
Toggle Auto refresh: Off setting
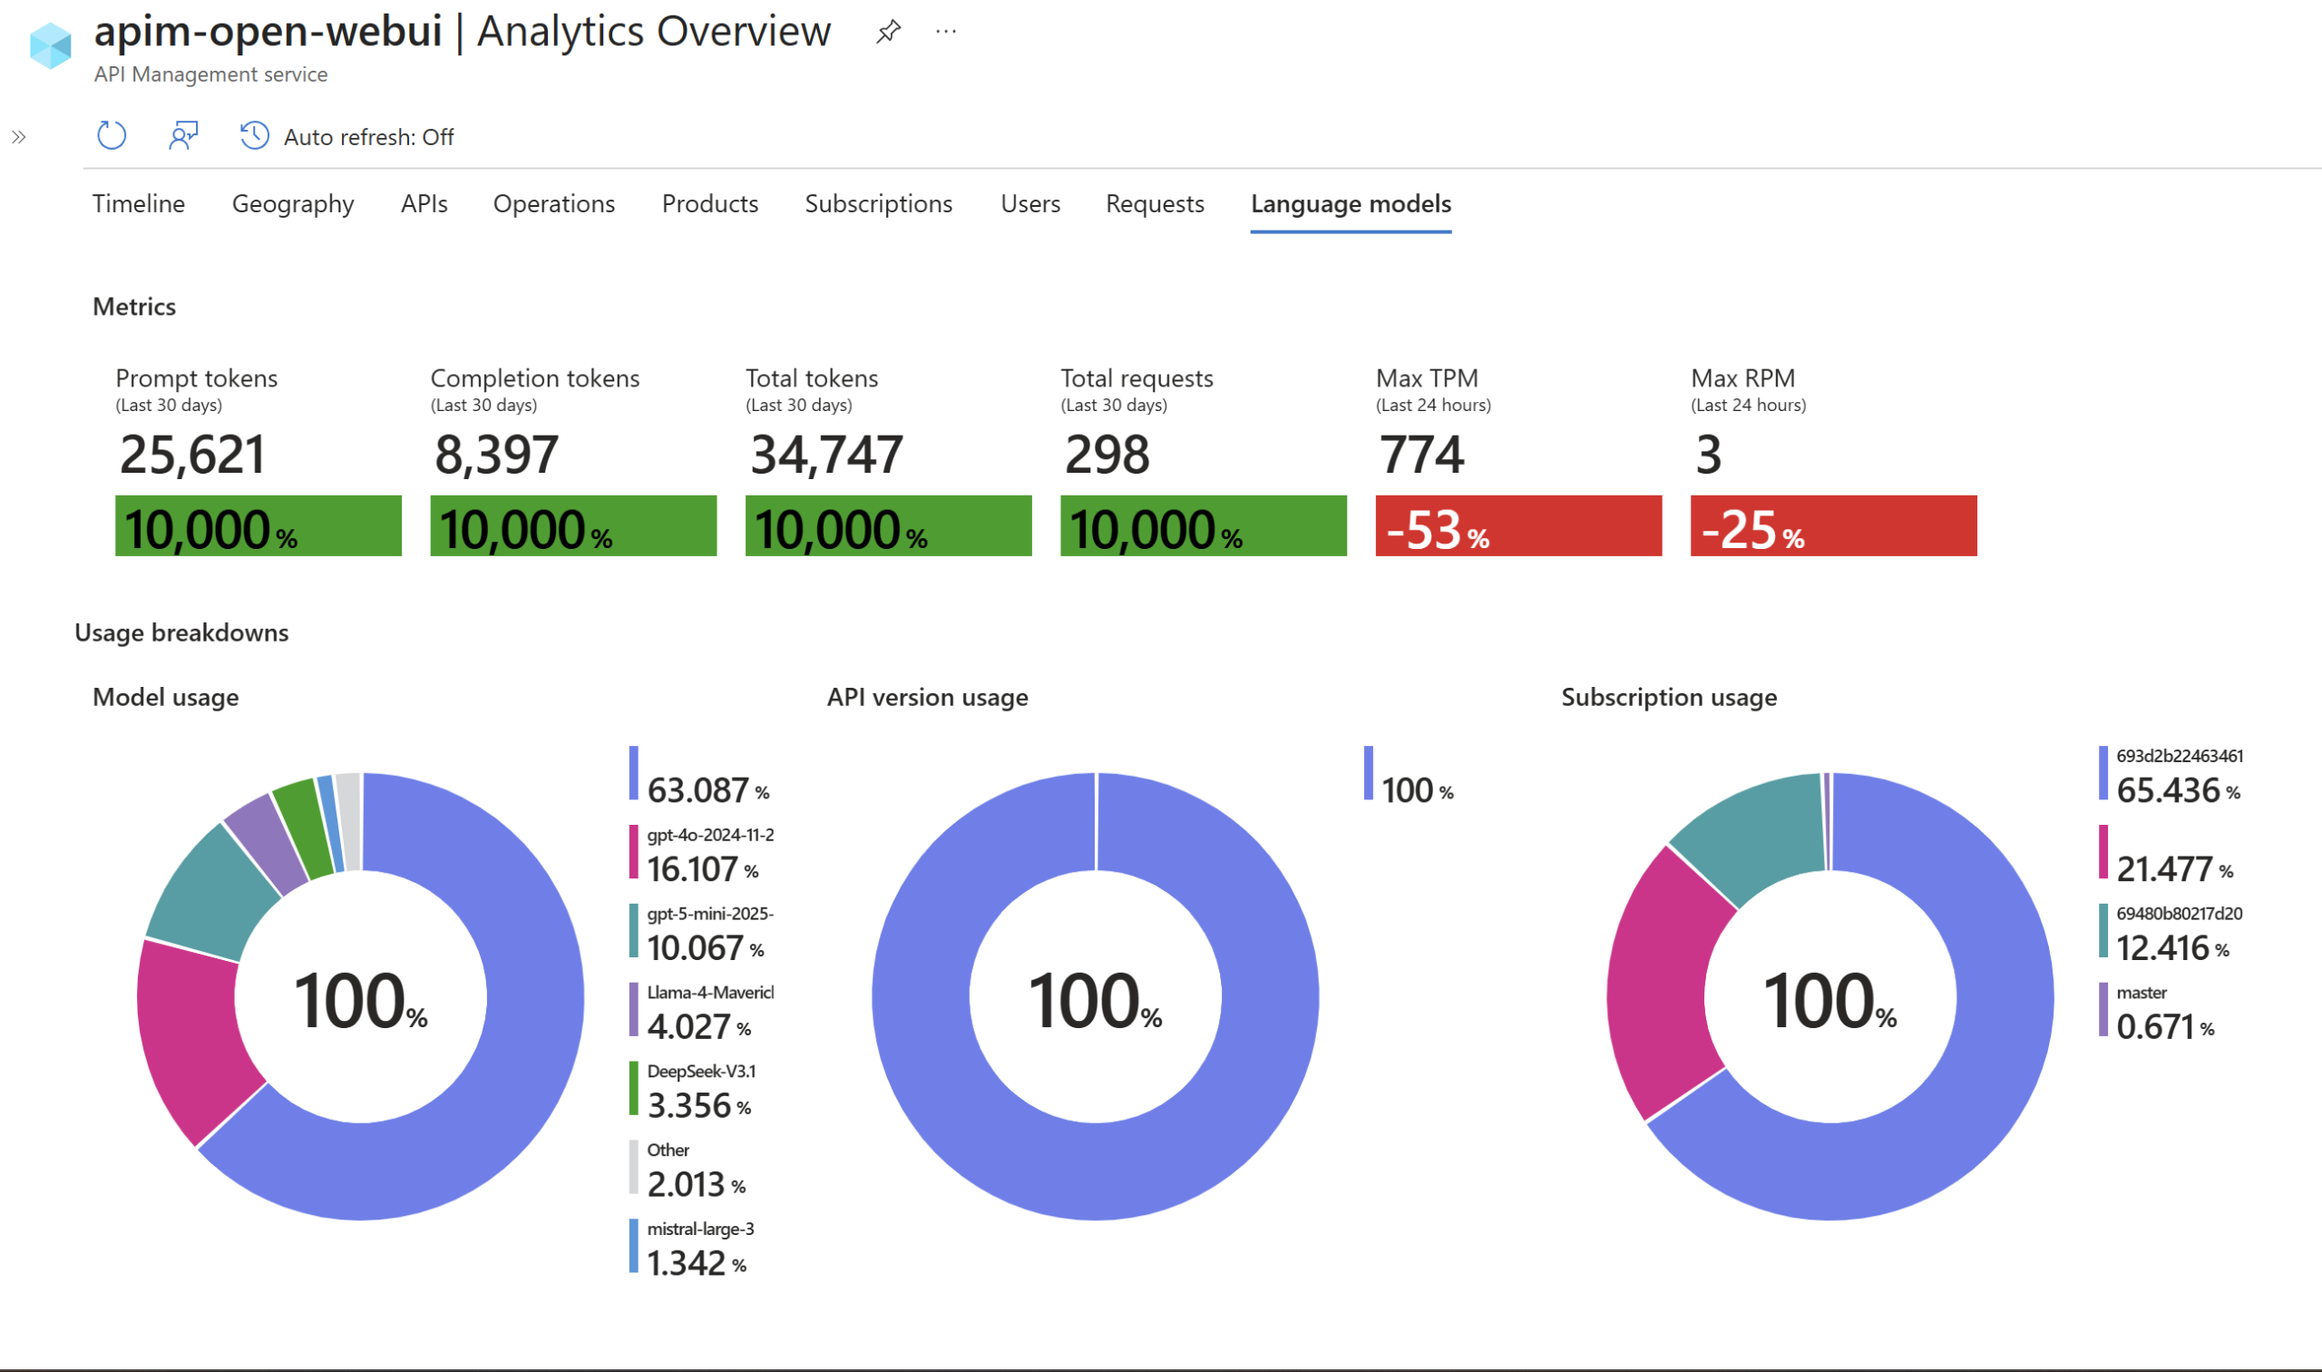(x=367, y=137)
